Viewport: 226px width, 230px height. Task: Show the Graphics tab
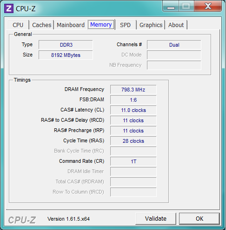151,25
